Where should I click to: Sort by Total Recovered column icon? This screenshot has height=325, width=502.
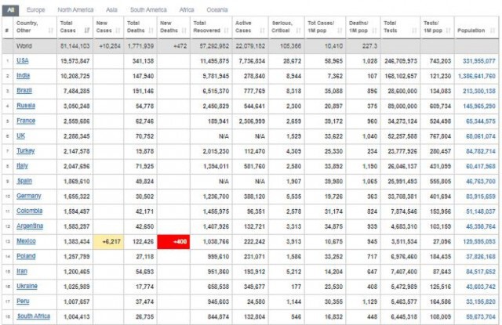(x=227, y=31)
